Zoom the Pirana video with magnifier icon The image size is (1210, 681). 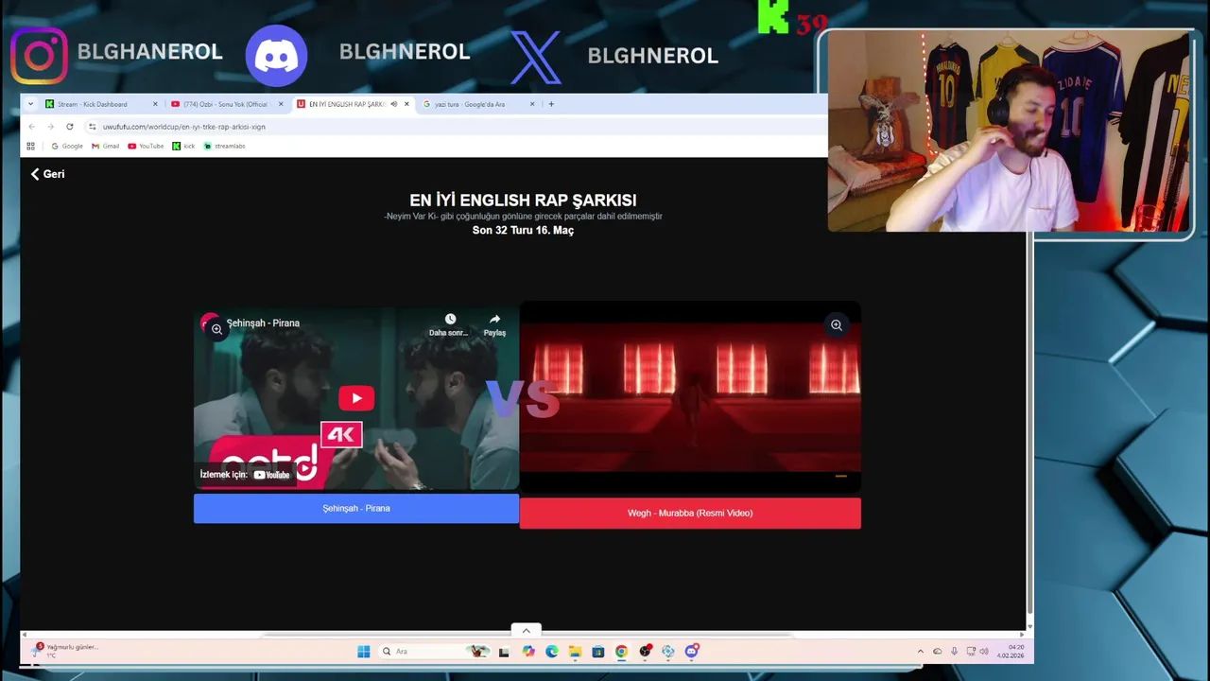click(216, 329)
